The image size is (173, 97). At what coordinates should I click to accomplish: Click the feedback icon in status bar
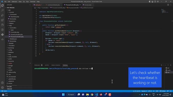click(x=168, y=91)
